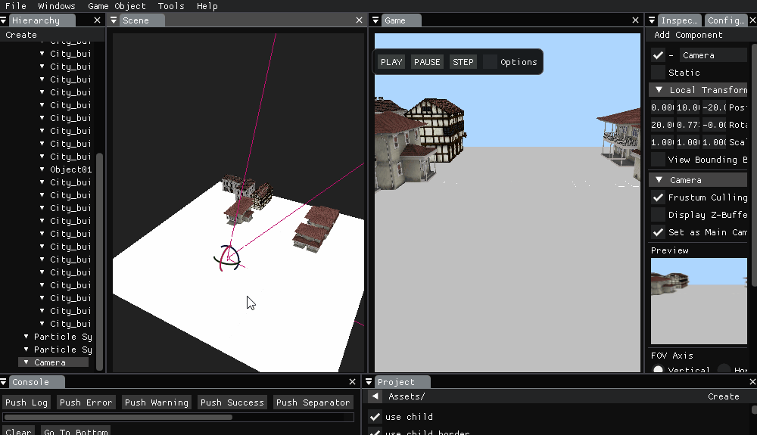Screen dimensions: 757x435
Task: Click the Project panel's collapse triangle
Action: click(x=370, y=382)
